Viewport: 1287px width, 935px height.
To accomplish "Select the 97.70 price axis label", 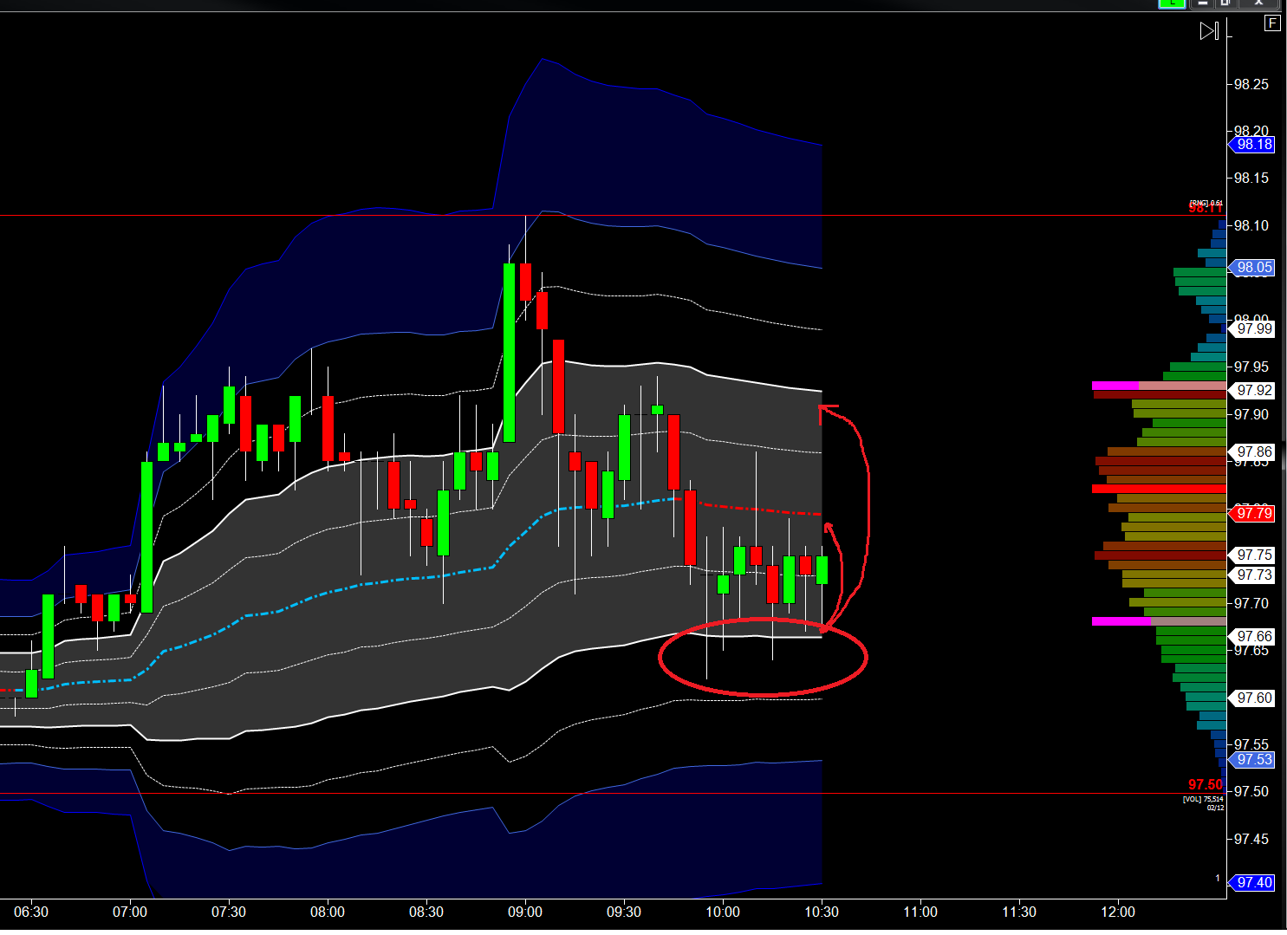I will (x=1251, y=603).
